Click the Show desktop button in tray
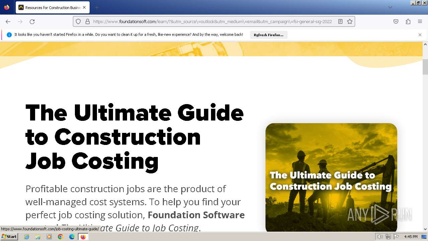This screenshot has width=428, height=241. tap(425, 237)
